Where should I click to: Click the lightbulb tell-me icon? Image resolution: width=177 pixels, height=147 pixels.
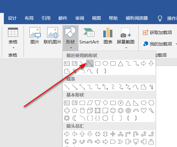(x=160, y=19)
